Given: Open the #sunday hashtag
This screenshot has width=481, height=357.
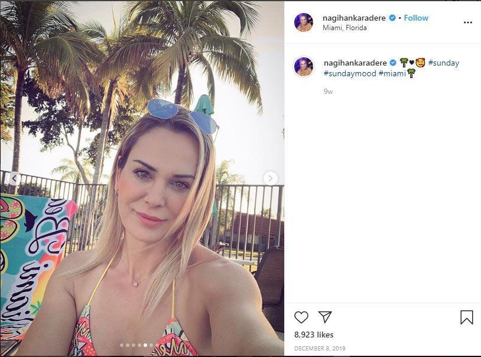Looking at the screenshot, I should click(443, 63).
